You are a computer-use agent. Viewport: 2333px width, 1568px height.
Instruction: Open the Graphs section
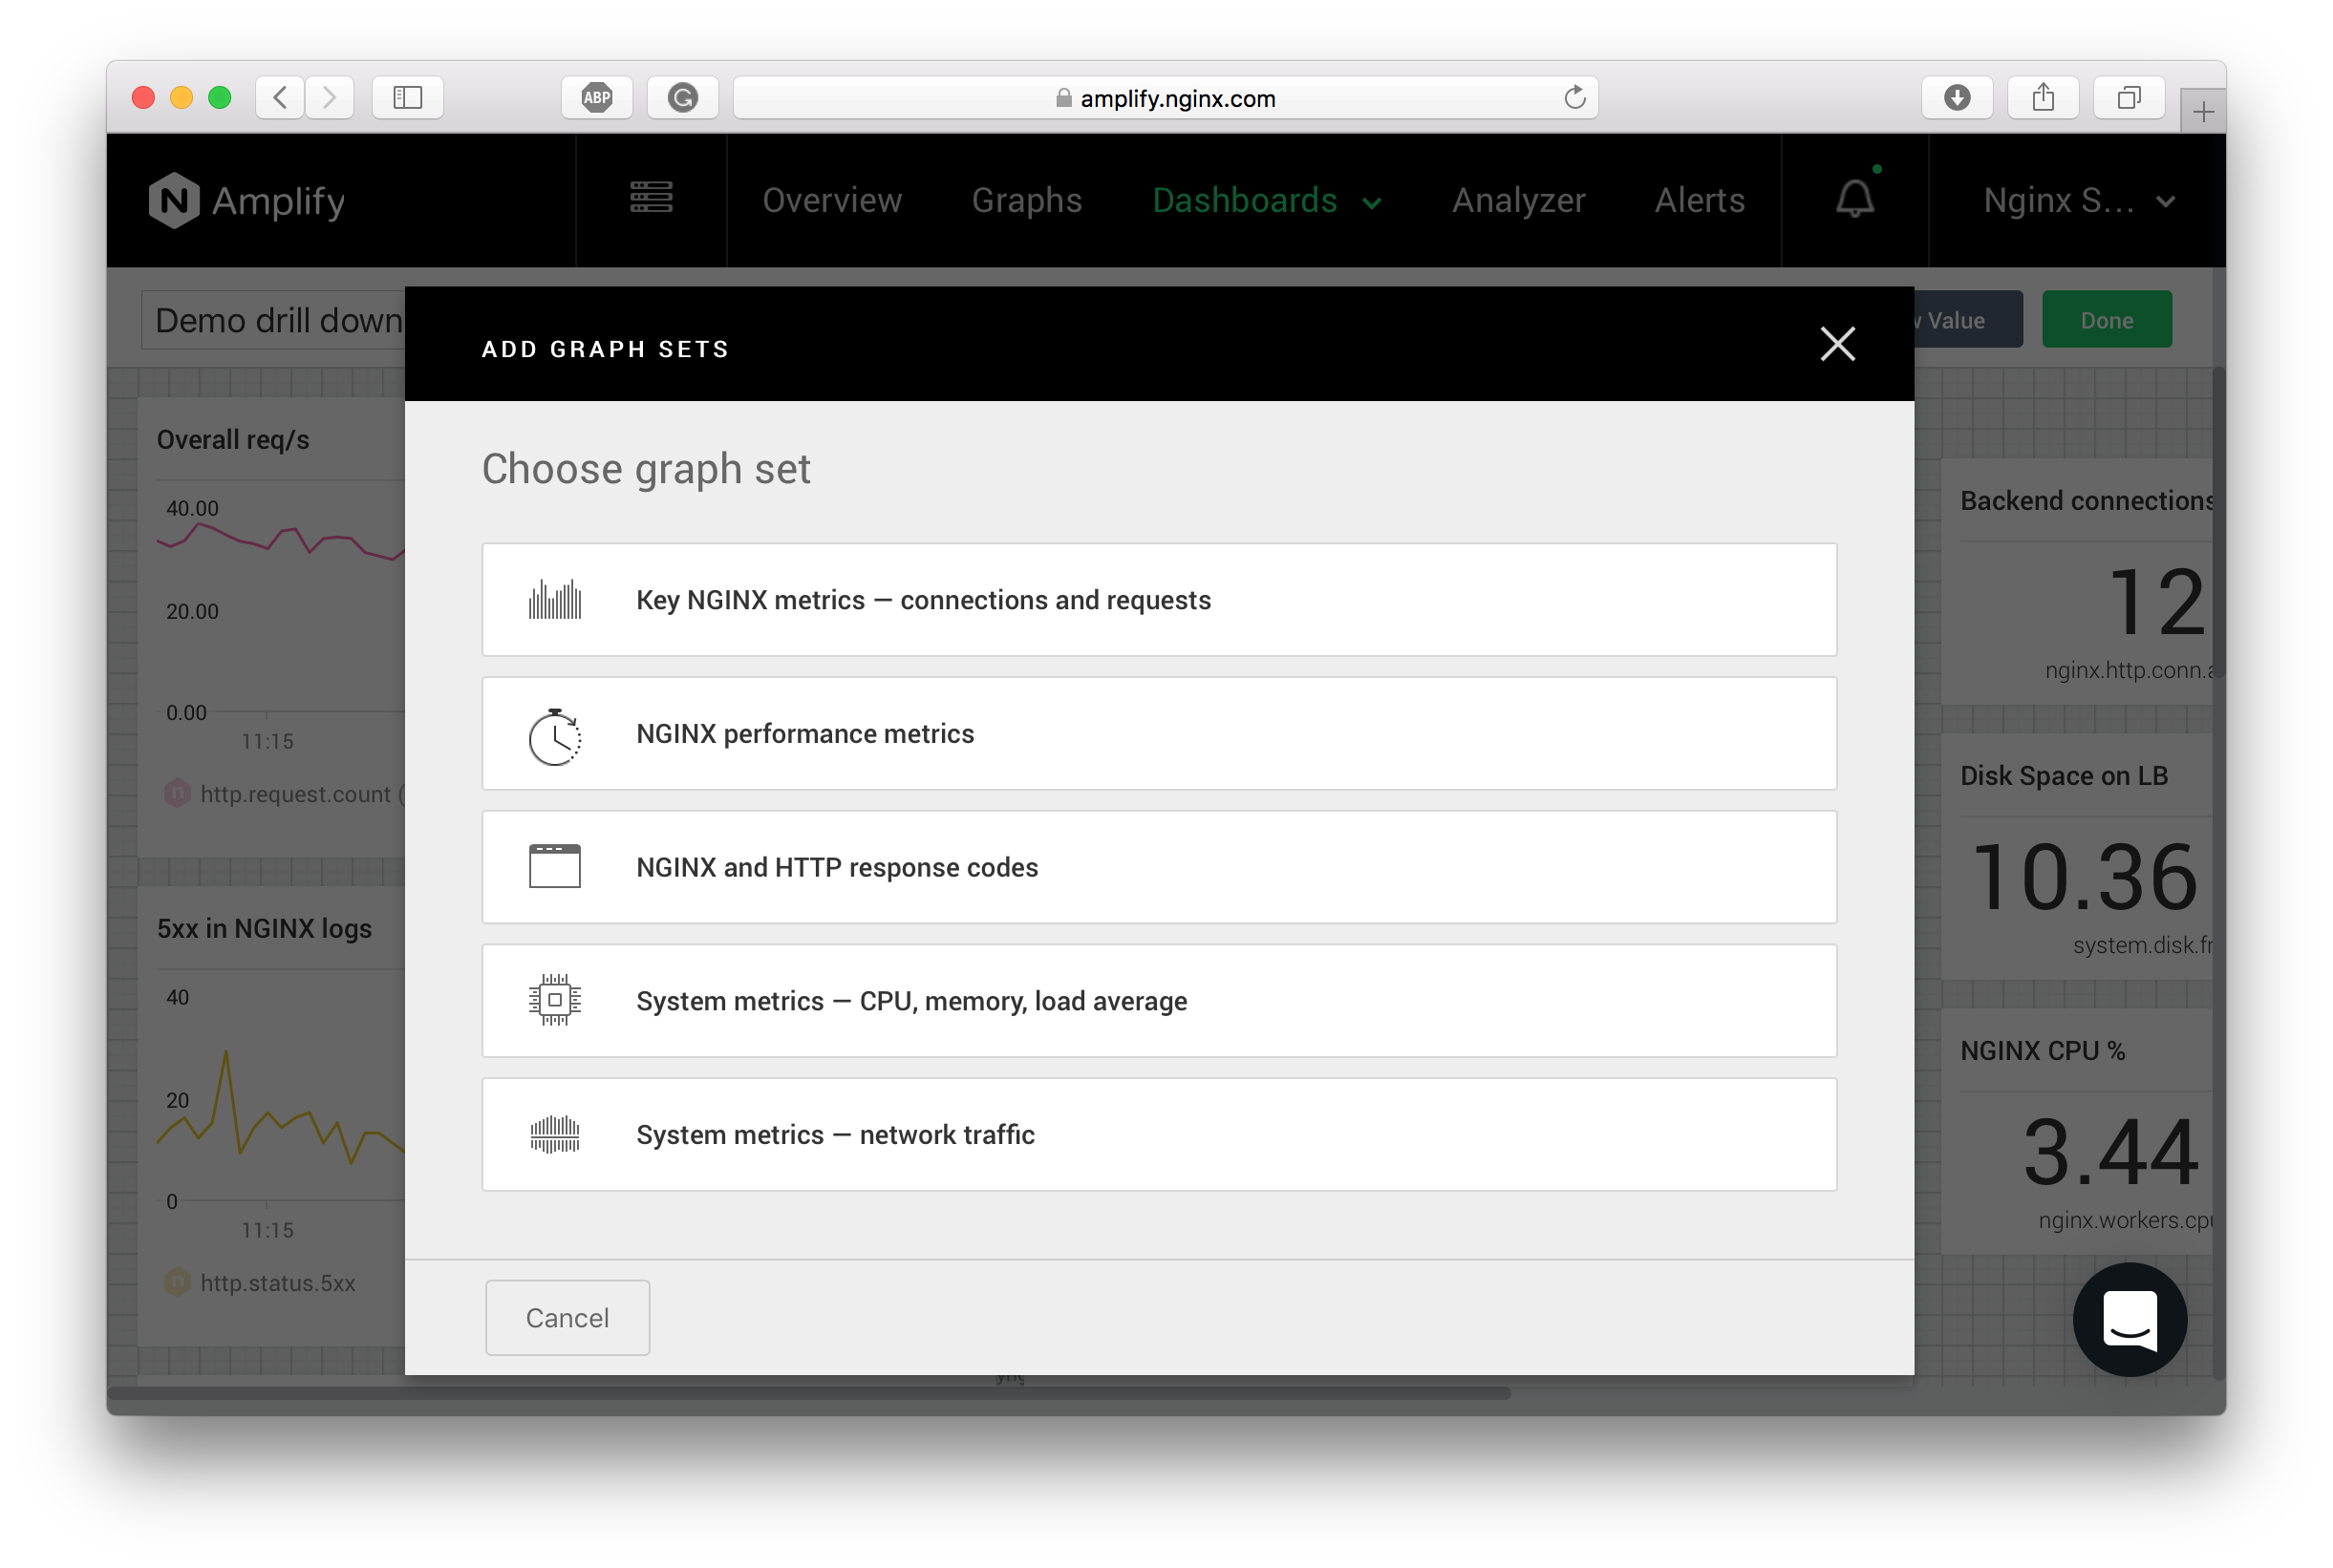click(1026, 200)
